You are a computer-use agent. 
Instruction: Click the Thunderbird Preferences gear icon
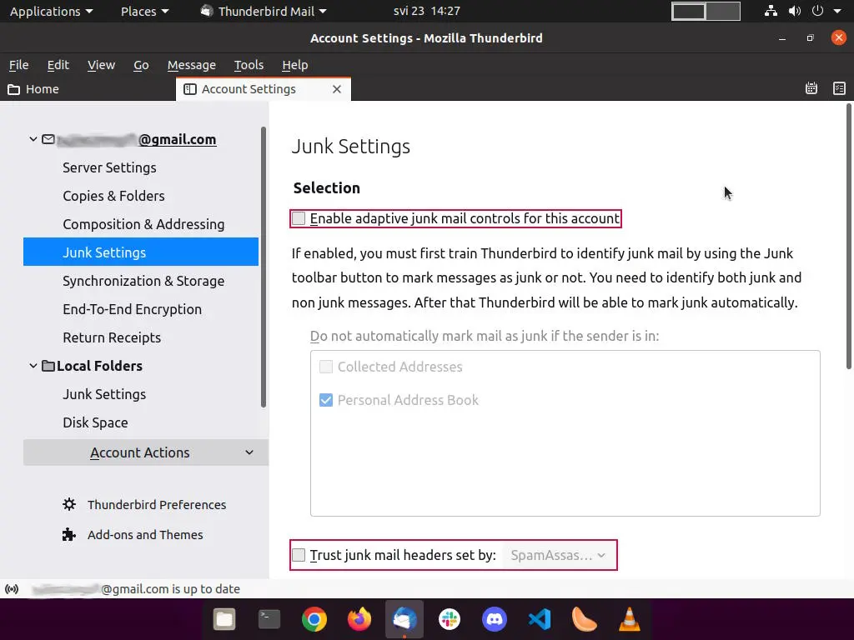tap(69, 504)
